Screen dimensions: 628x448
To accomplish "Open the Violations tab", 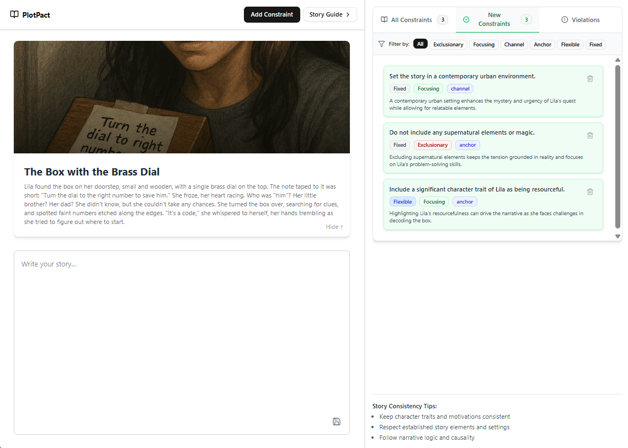I will tap(580, 20).
